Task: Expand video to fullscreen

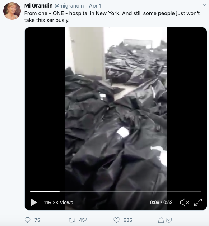Action: point(198,202)
